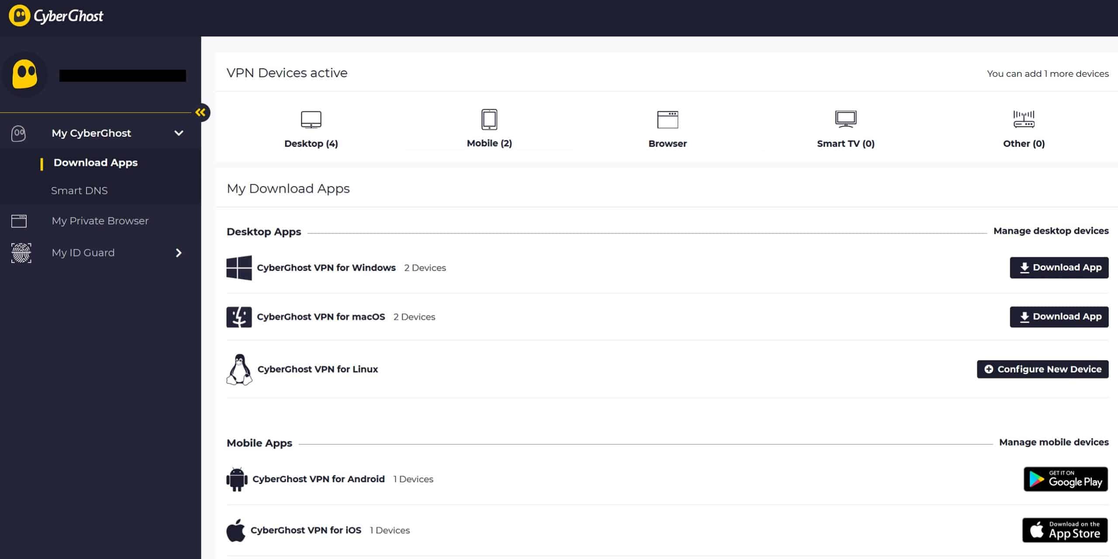Click the Linux penguin icon
This screenshot has height=559, width=1118.
tap(239, 369)
